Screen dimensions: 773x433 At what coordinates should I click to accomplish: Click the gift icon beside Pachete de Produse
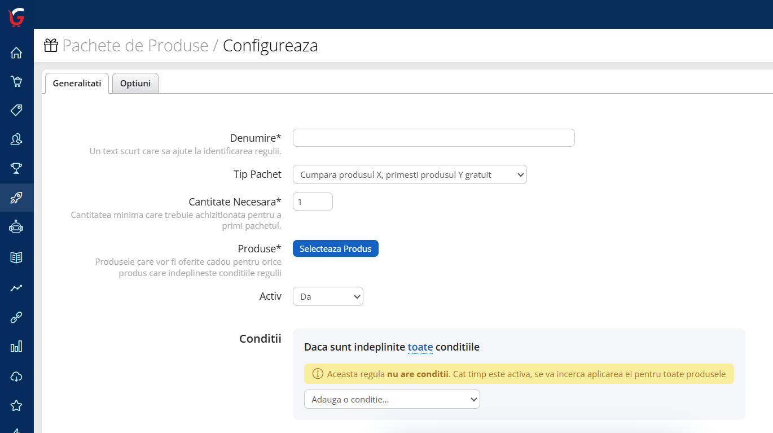pyautogui.click(x=51, y=45)
